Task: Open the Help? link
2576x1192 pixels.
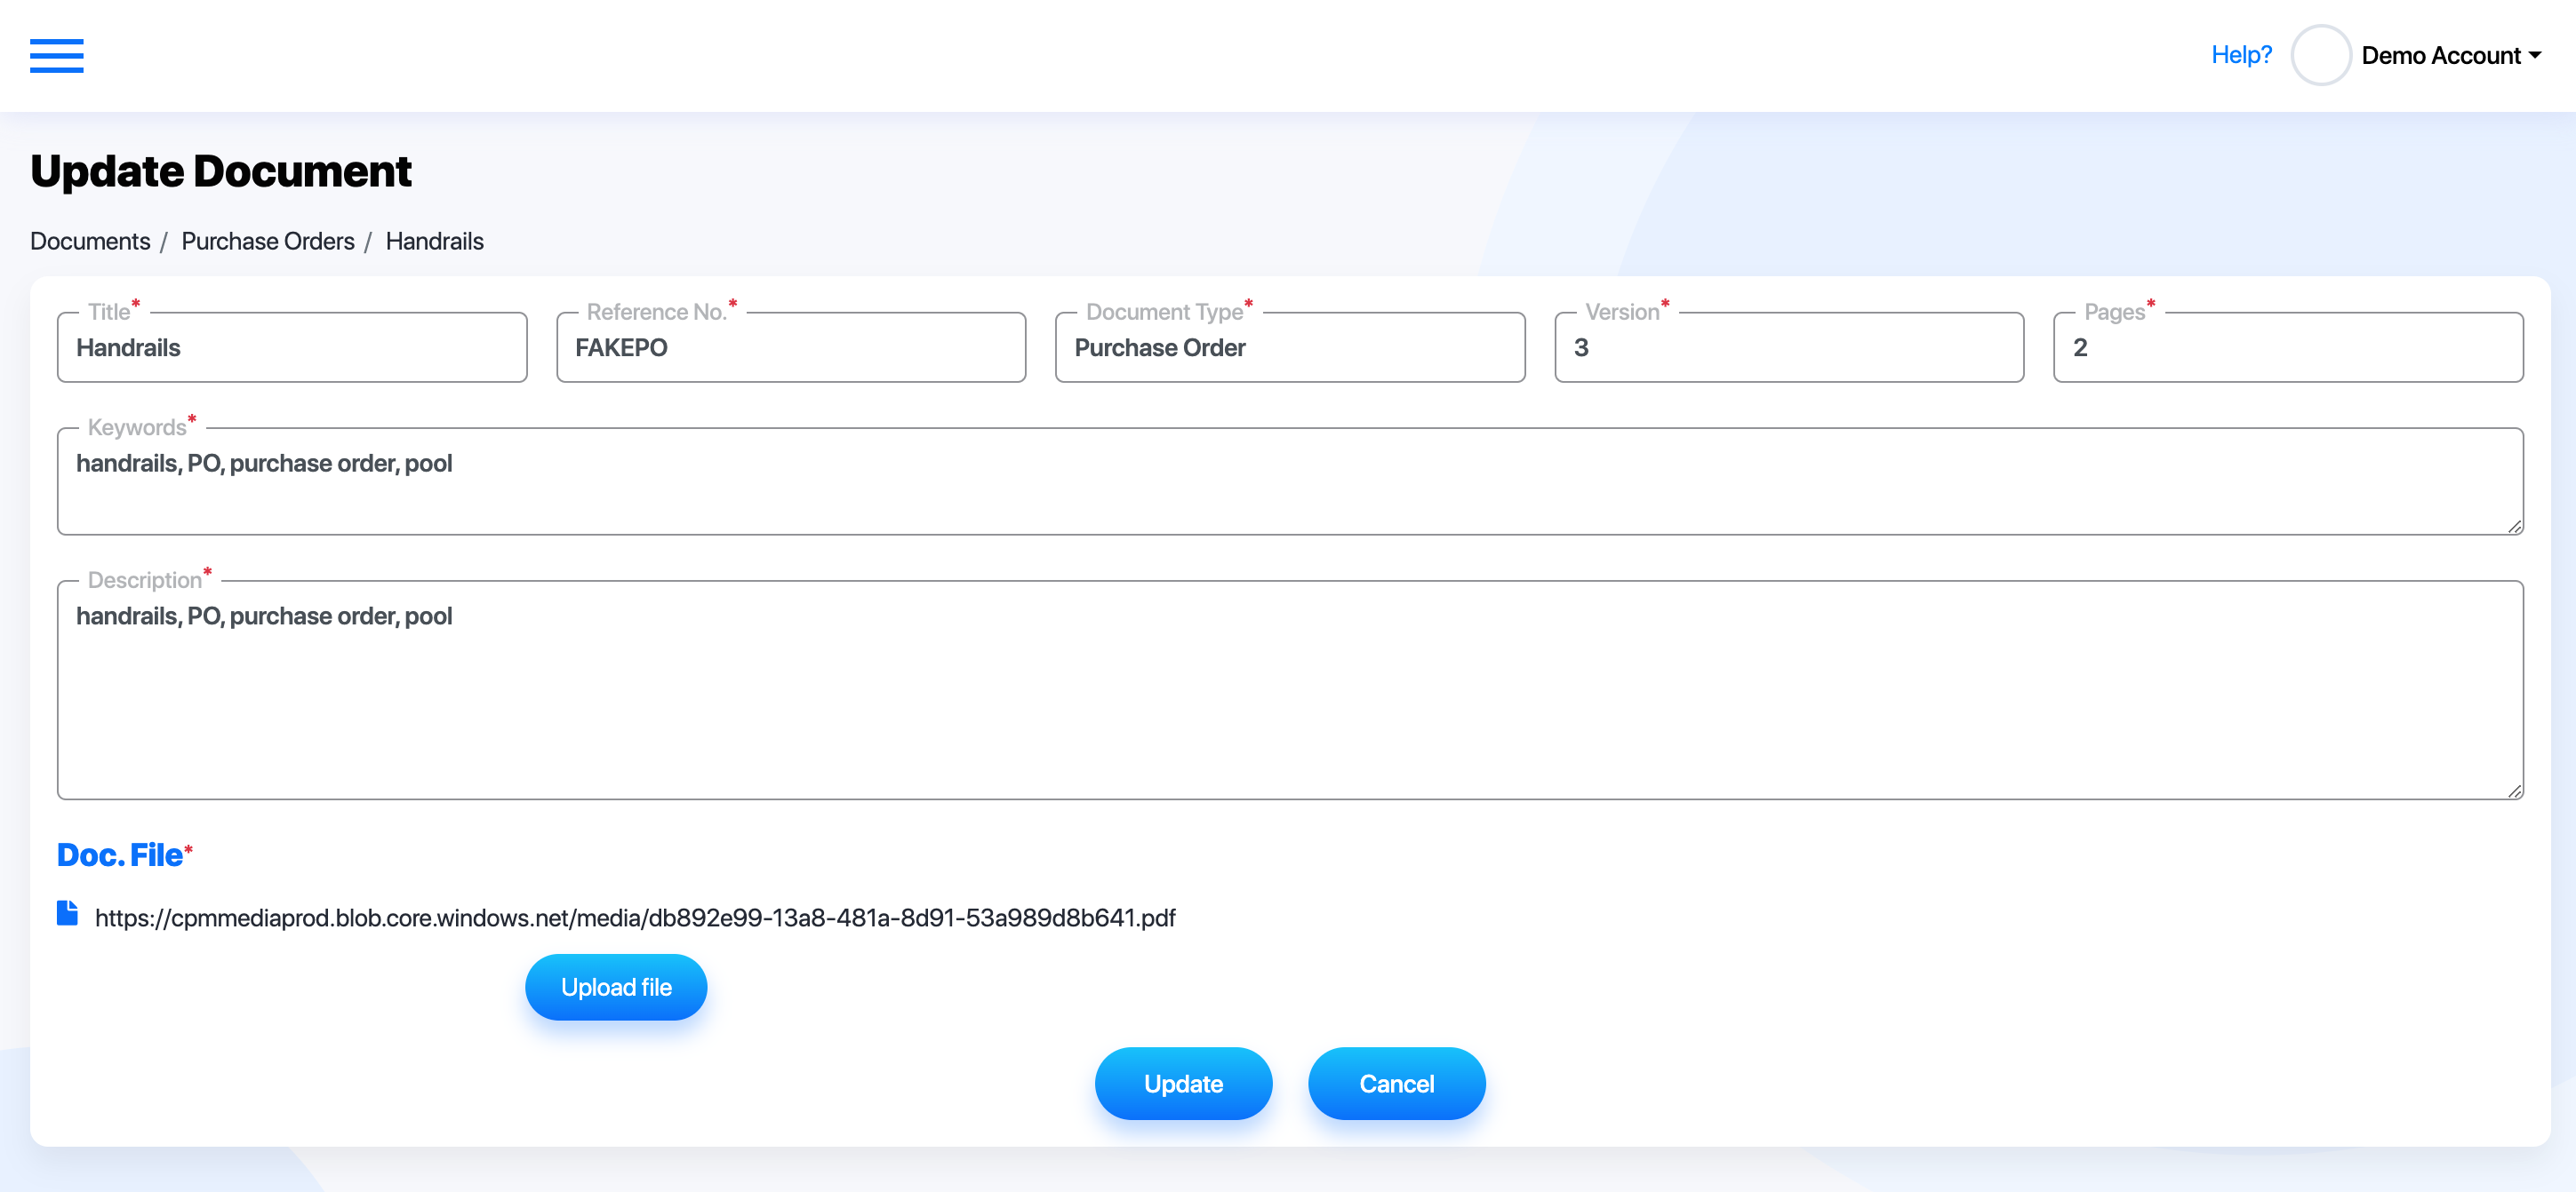Action: [x=2241, y=55]
